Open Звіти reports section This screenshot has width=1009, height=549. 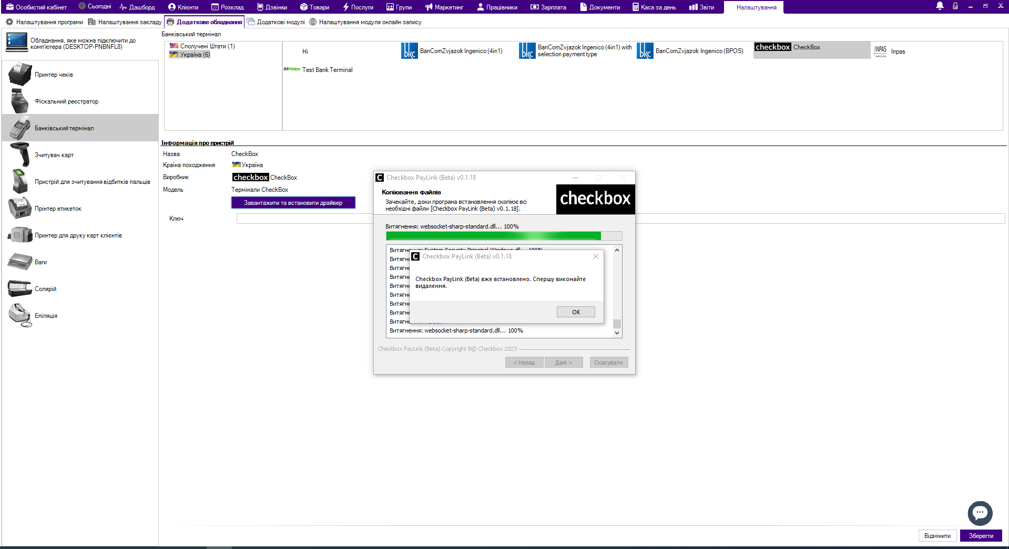tap(702, 7)
